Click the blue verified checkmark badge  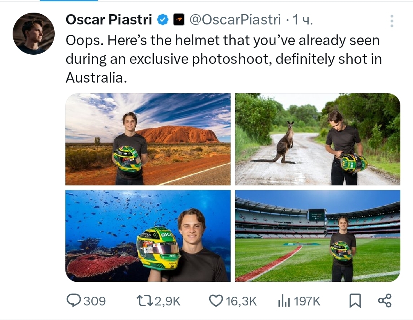(x=163, y=19)
